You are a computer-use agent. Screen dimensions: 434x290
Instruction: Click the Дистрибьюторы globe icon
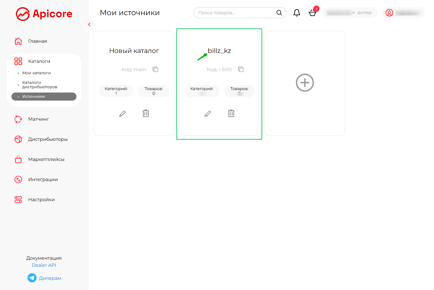click(18, 139)
